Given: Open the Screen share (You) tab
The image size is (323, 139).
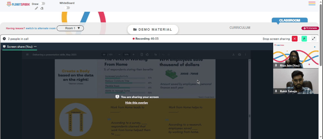Looking at the screenshot, I should click(20, 47).
